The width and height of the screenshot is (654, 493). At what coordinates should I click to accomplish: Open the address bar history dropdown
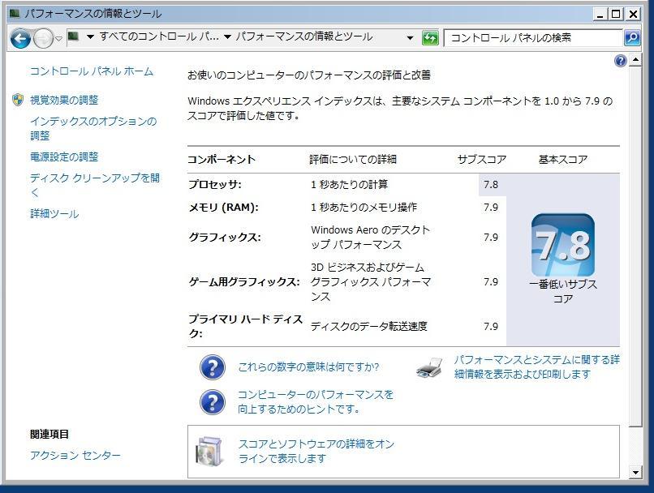point(410,38)
